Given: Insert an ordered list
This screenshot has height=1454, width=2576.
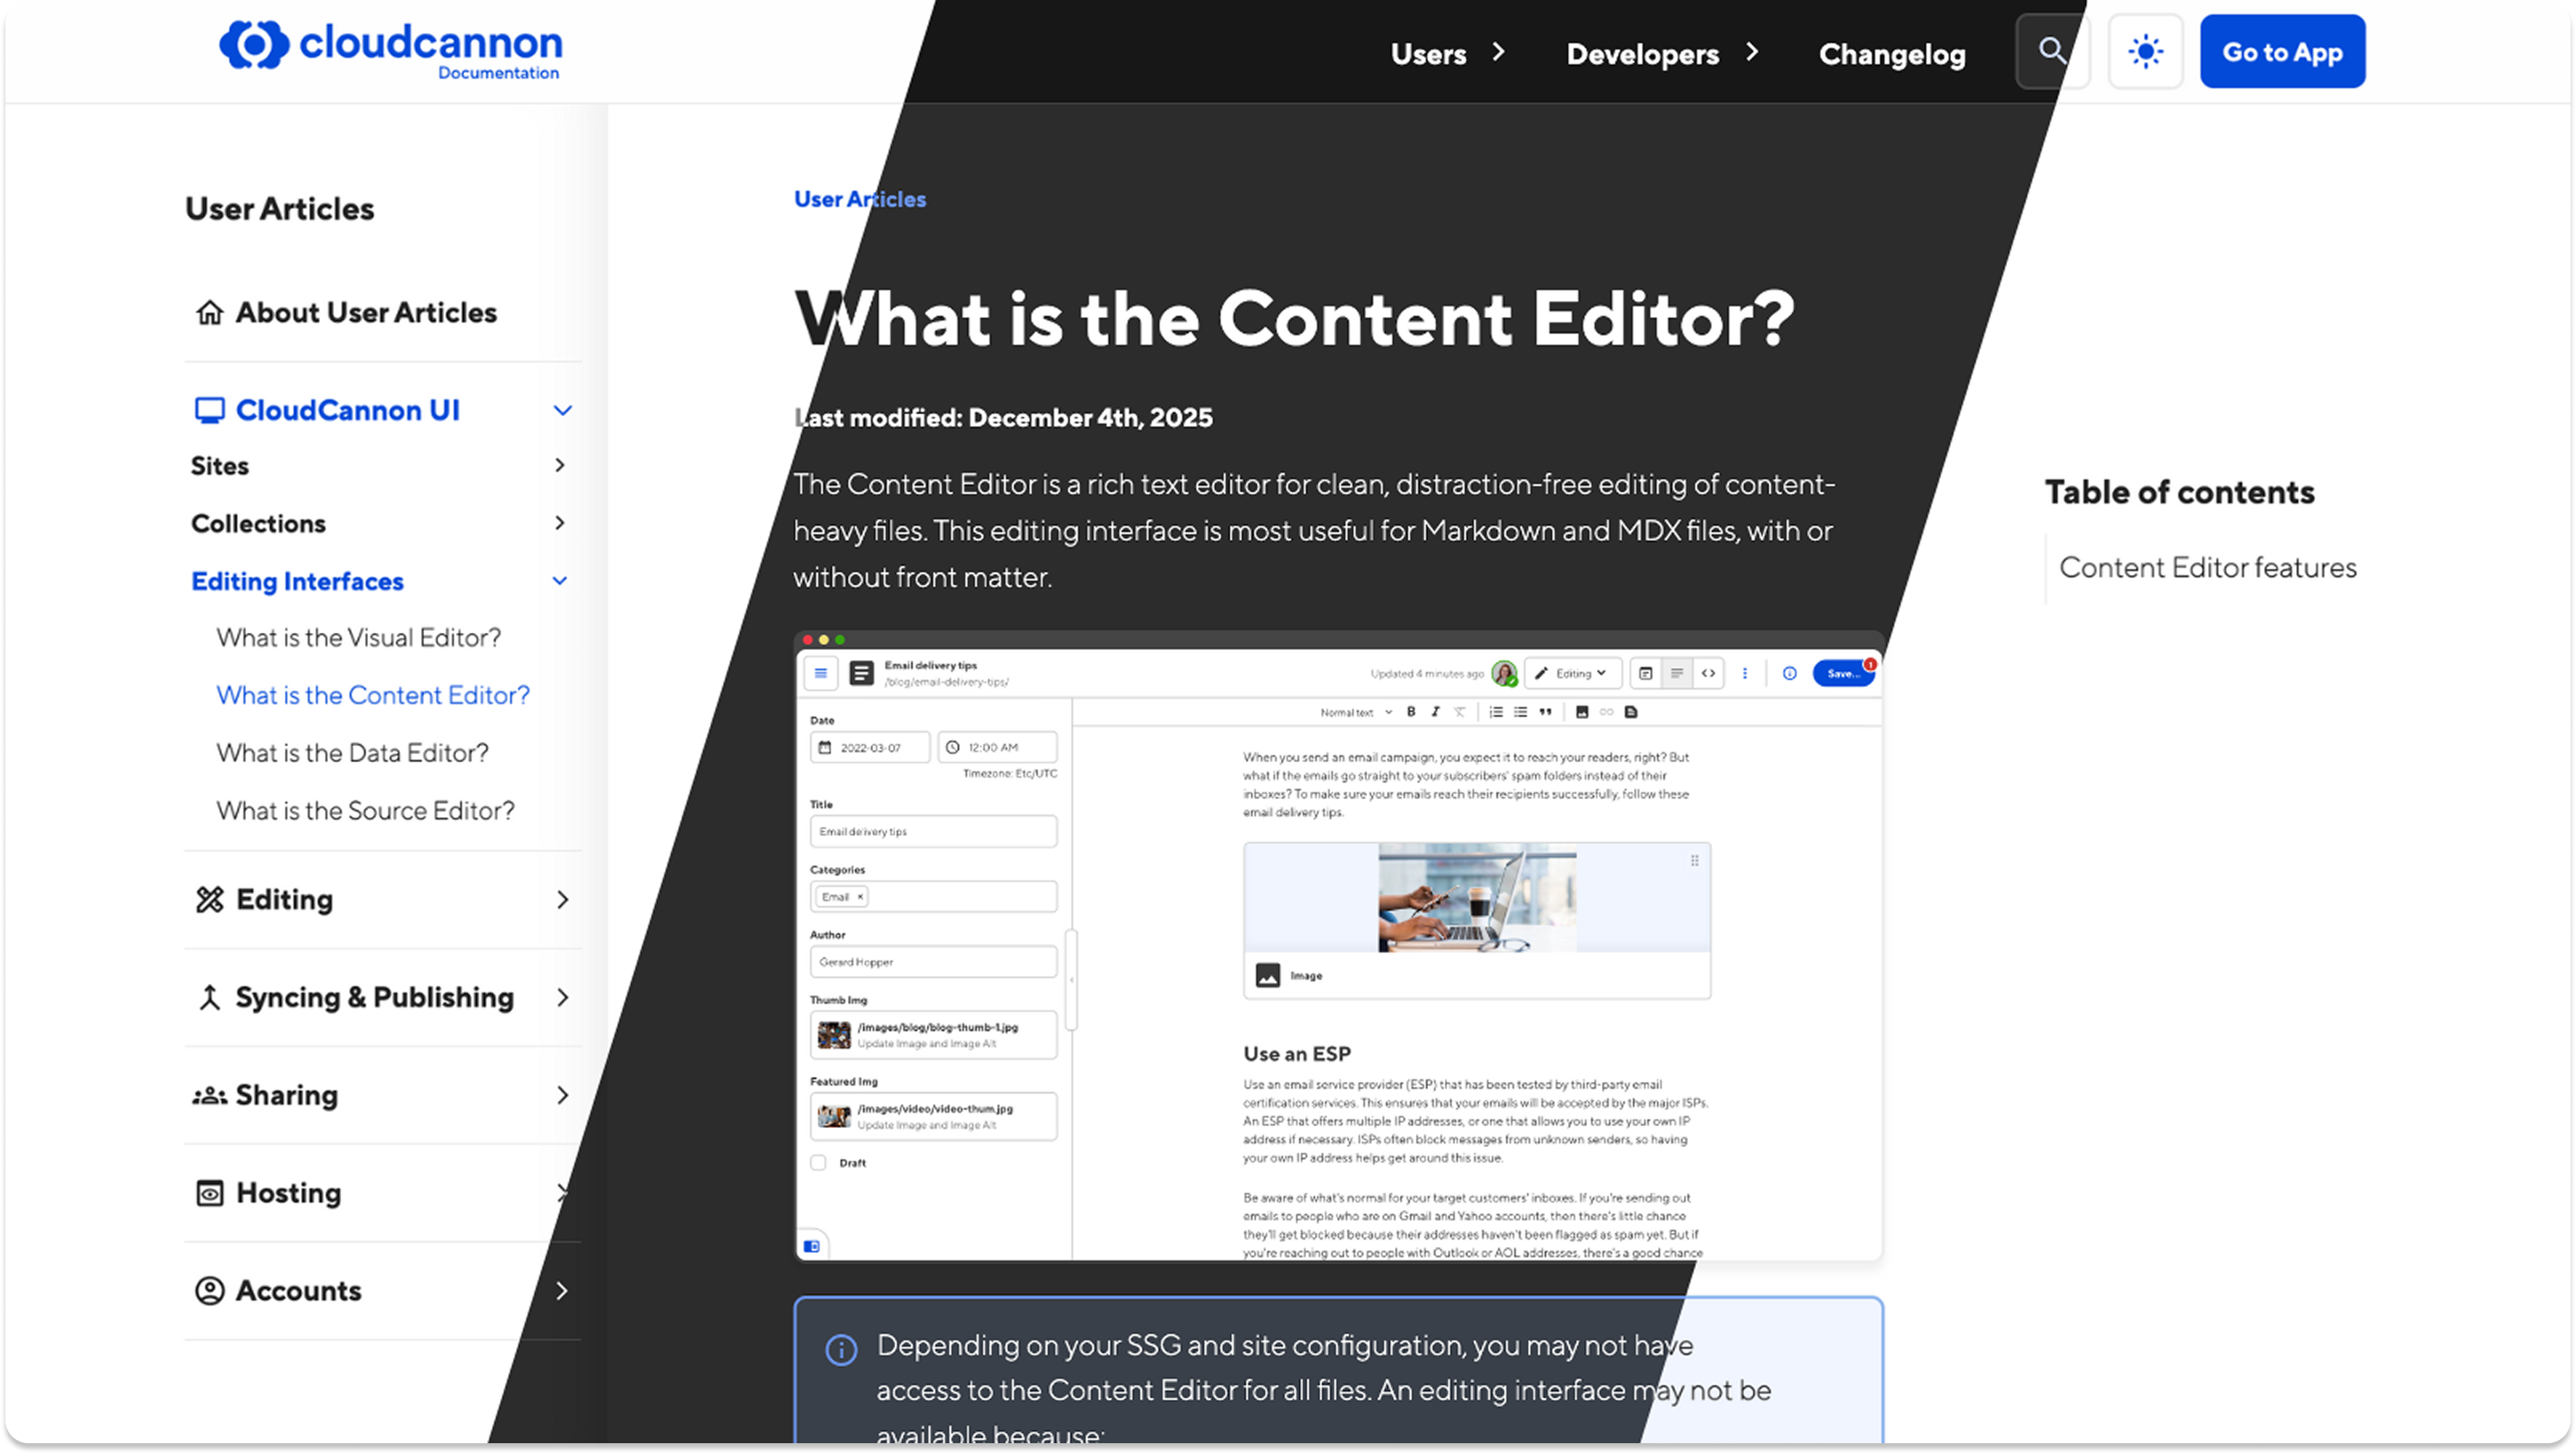Looking at the screenshot, I should coord(1496,712).
